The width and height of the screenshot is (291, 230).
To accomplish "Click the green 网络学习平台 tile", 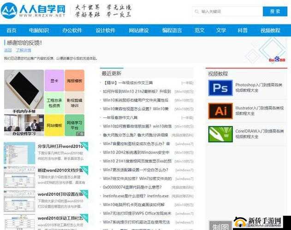I will pyautogui.click(x=74, y=125).
